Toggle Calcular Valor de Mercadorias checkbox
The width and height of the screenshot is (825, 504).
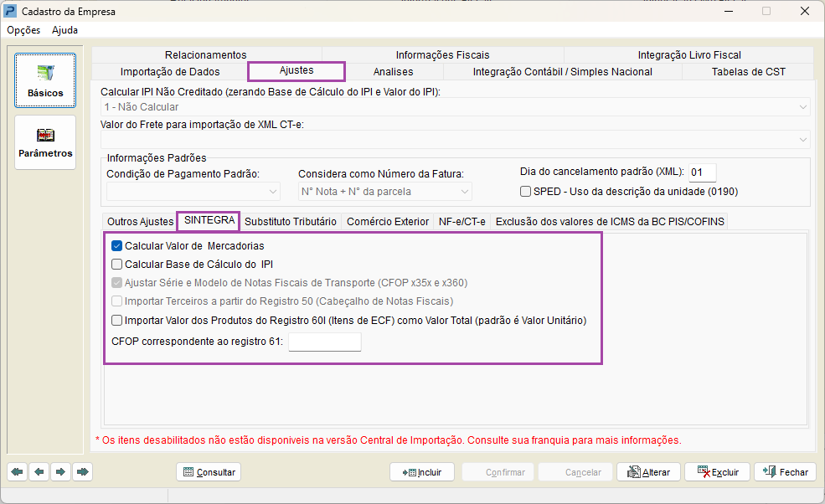116,245
